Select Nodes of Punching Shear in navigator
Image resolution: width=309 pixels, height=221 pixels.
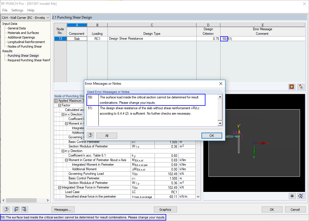(x=25, y=46)
